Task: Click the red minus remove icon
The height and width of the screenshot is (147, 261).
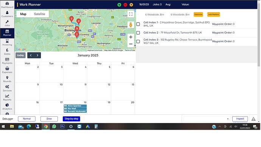Action: (x=125, y=5)
